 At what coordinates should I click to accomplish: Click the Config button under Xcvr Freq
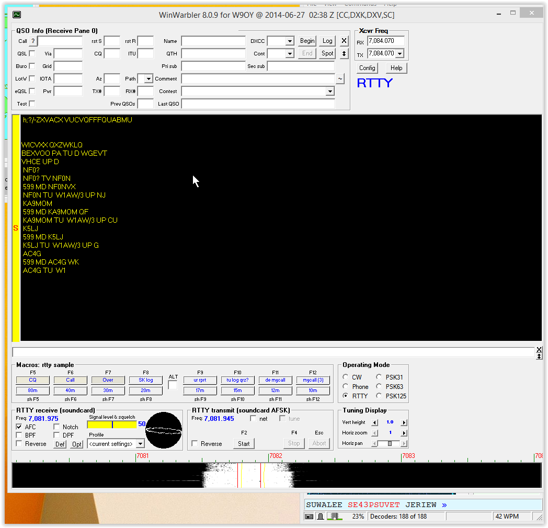(367, 68)
